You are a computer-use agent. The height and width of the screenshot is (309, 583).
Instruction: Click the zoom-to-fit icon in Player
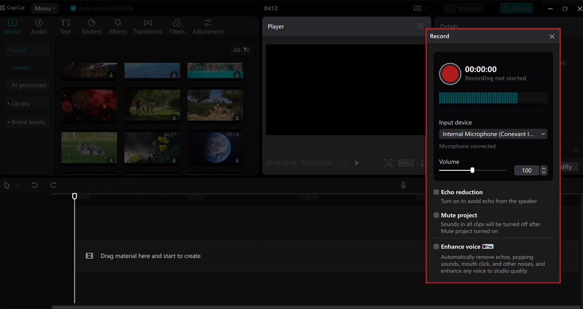coord(389,163)
